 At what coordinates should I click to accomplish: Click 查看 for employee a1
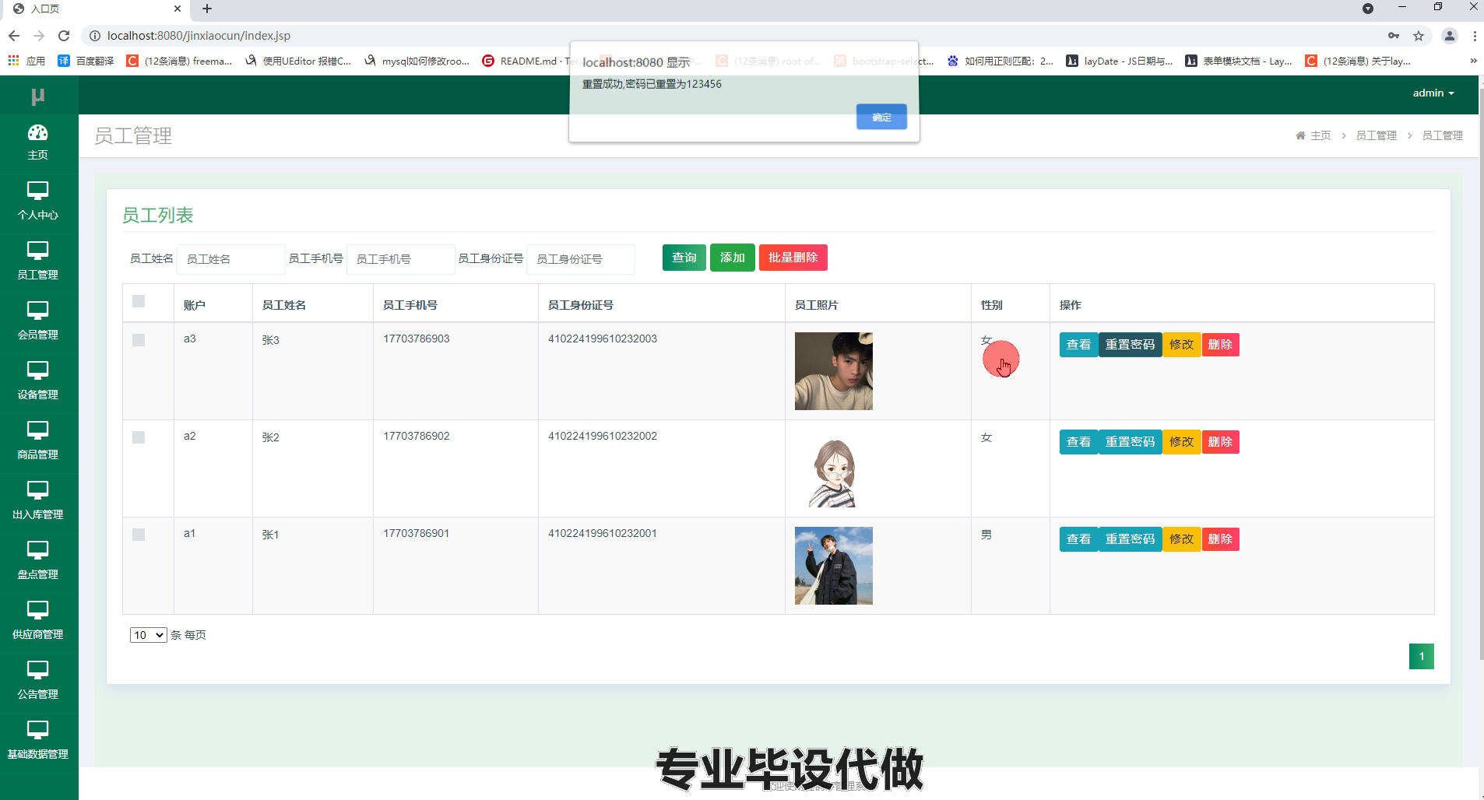point(1078,539)
